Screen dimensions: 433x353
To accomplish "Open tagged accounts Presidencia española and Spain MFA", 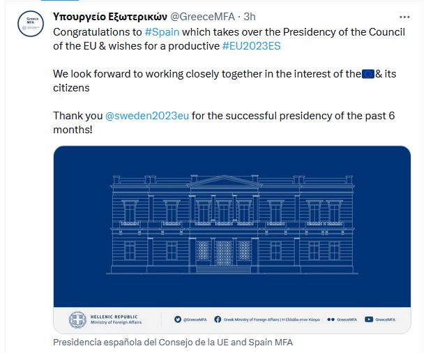I will click(x=173, y=343).
